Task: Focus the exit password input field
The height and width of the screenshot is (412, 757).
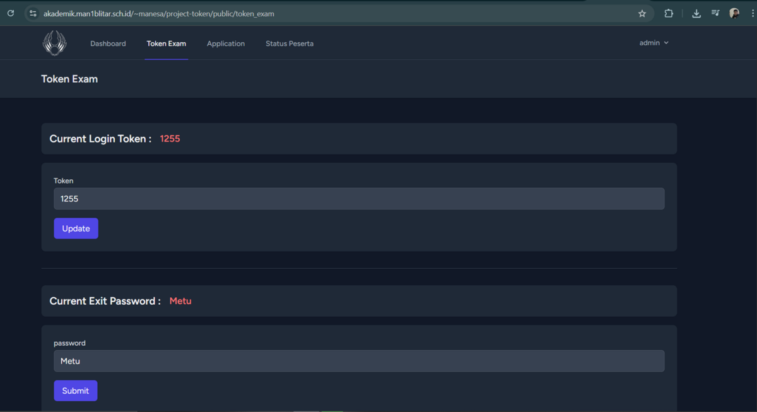Action: [x=359, y=361]
